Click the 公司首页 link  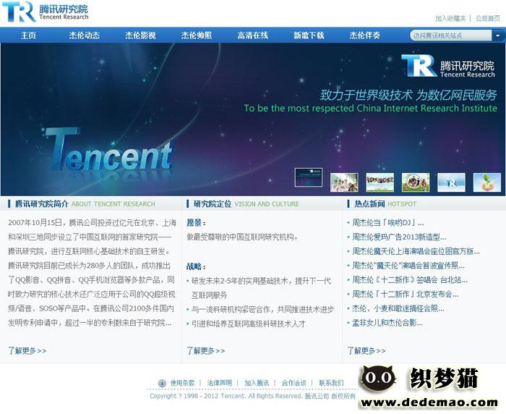(488, 19)
